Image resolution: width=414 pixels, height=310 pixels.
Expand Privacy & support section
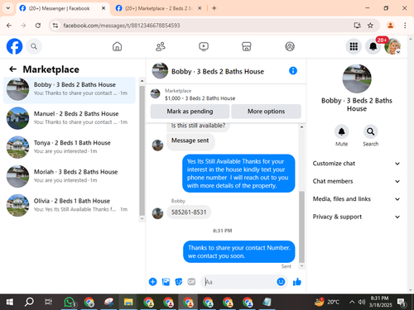click(x=356, y=217)
